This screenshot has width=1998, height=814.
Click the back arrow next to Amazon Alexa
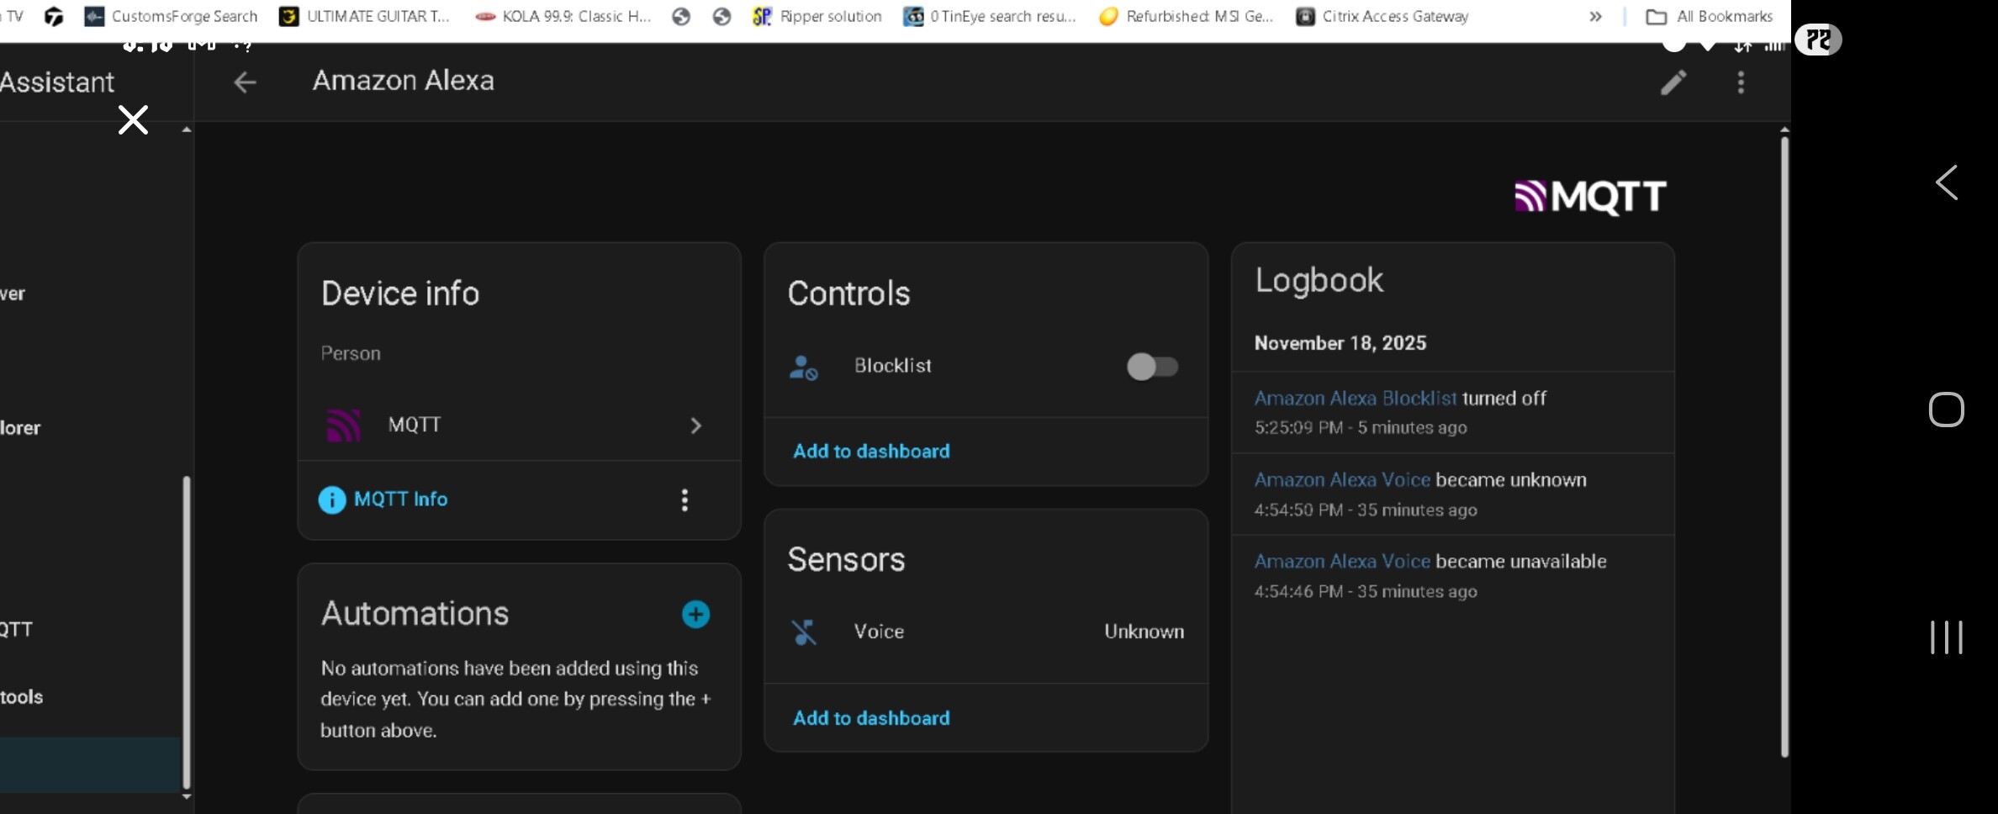tap(245, 82)
